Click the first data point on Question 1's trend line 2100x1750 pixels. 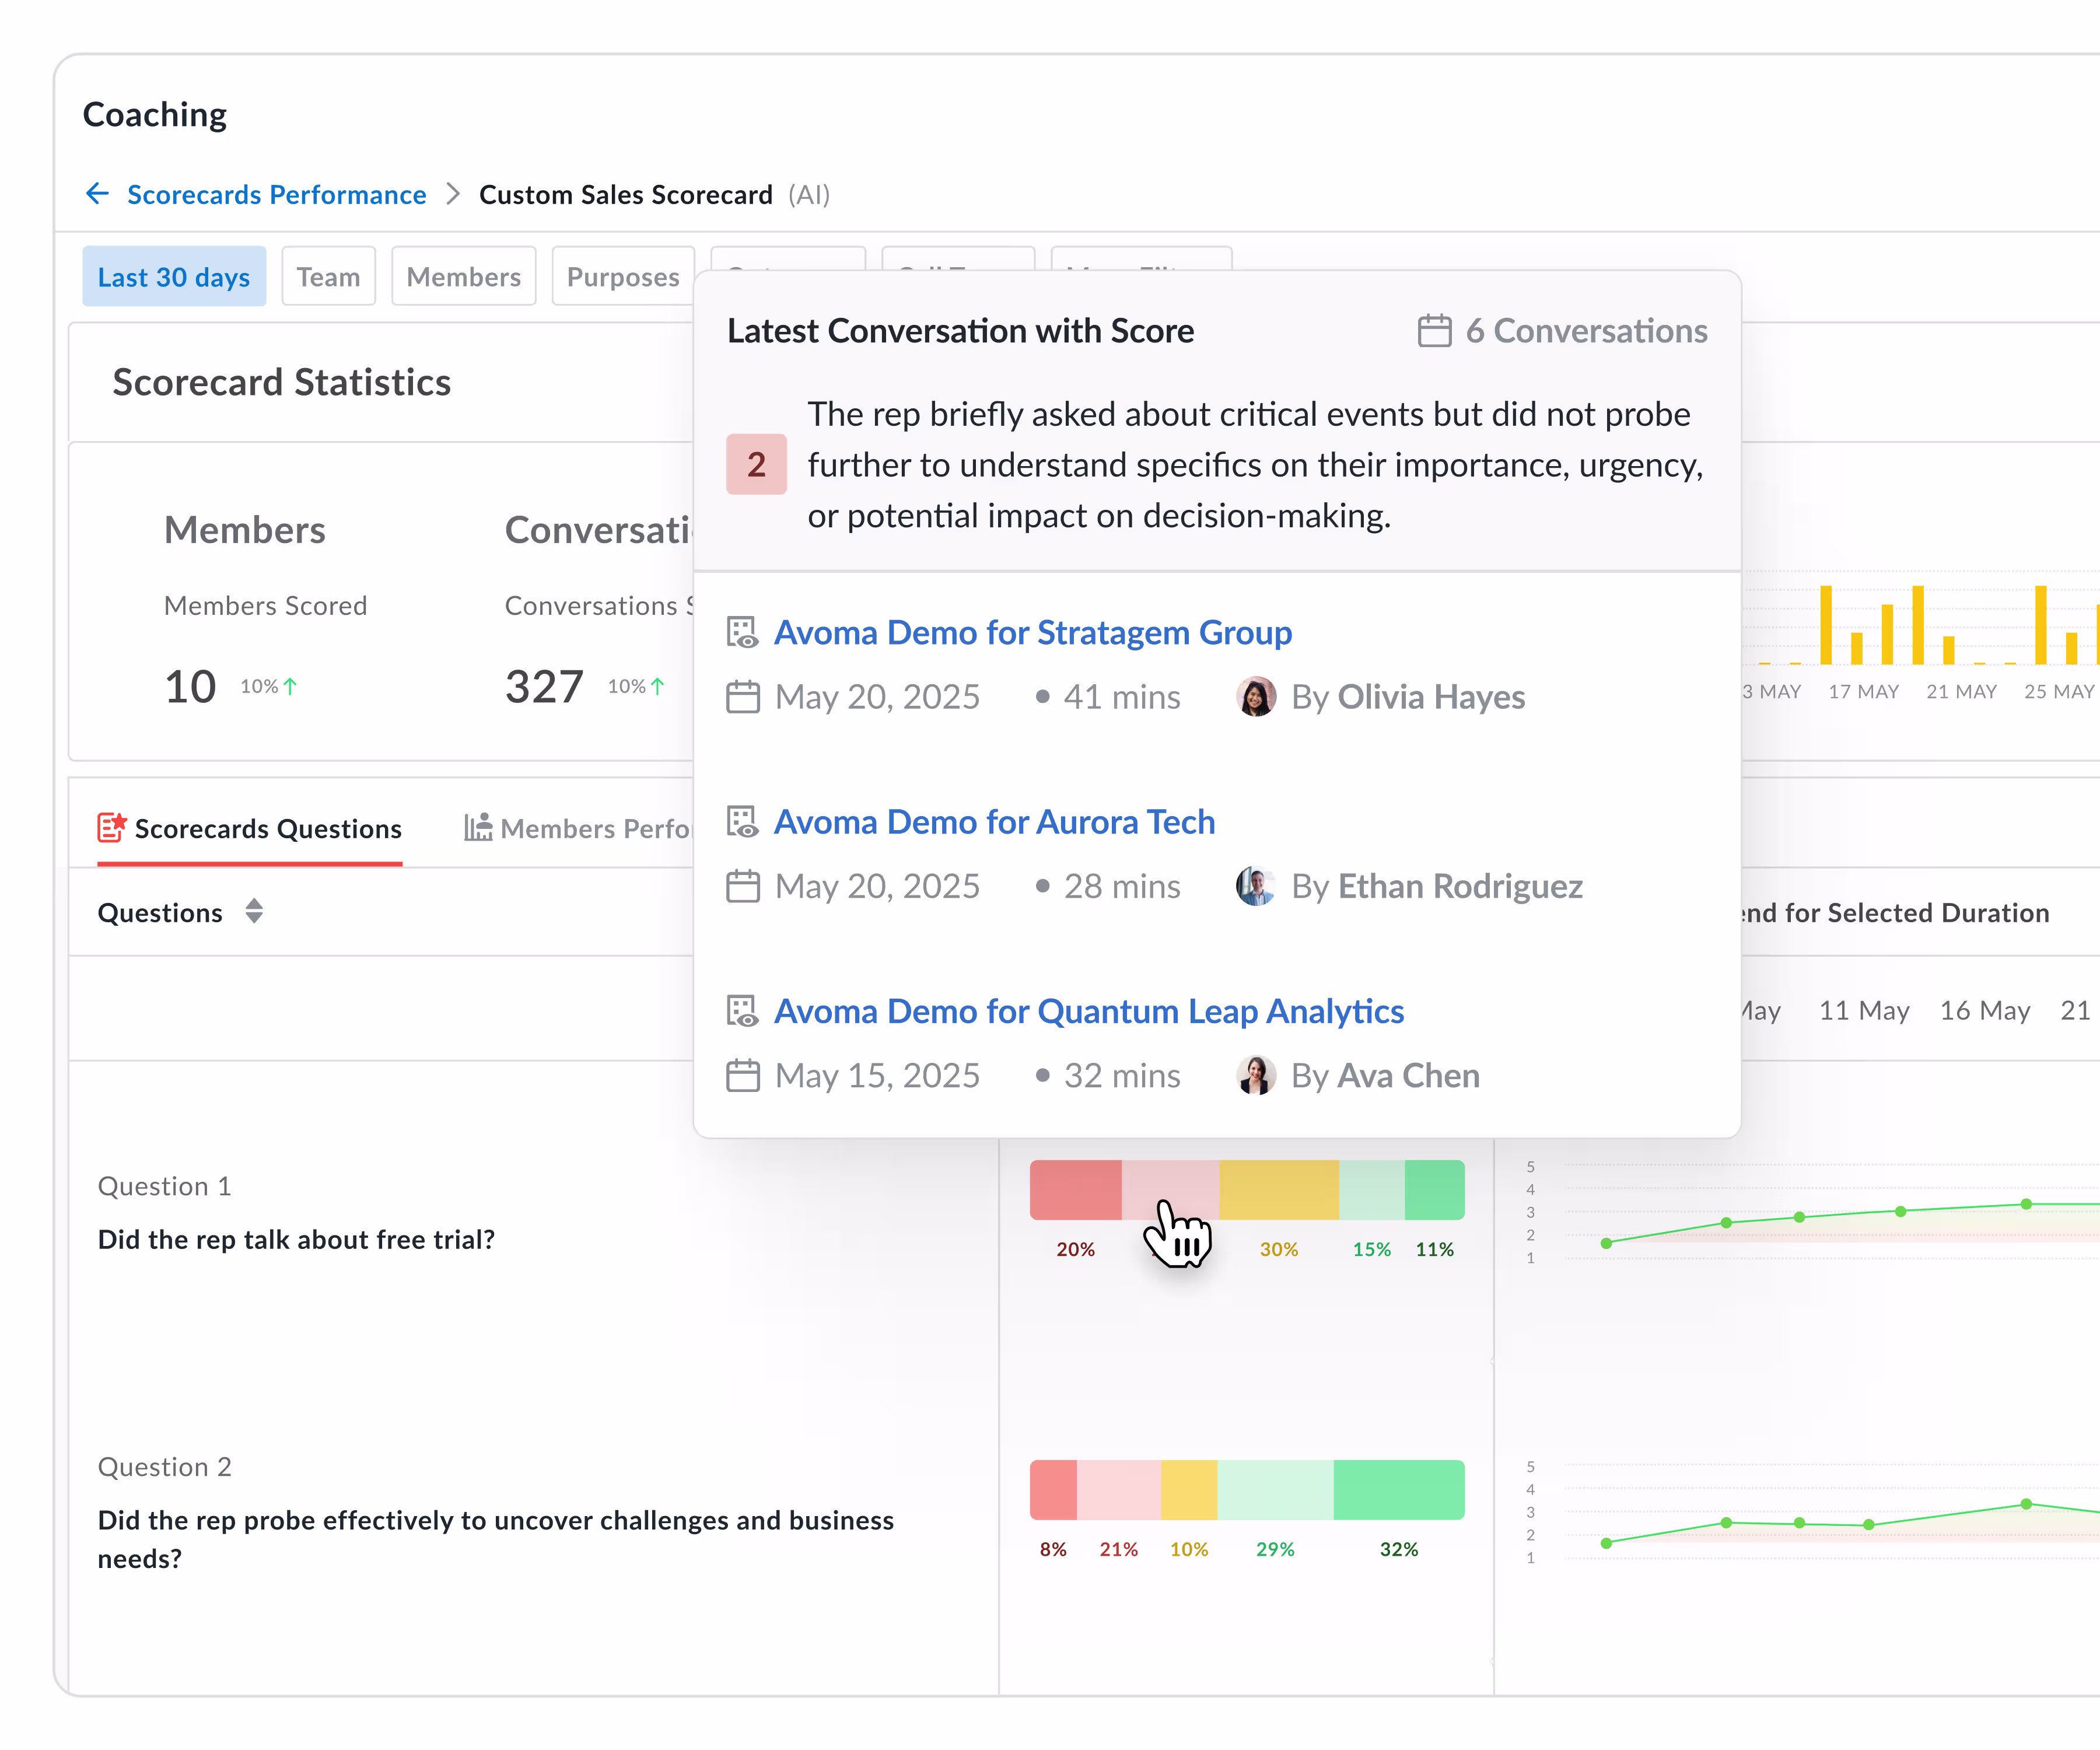[1606, 1243]
